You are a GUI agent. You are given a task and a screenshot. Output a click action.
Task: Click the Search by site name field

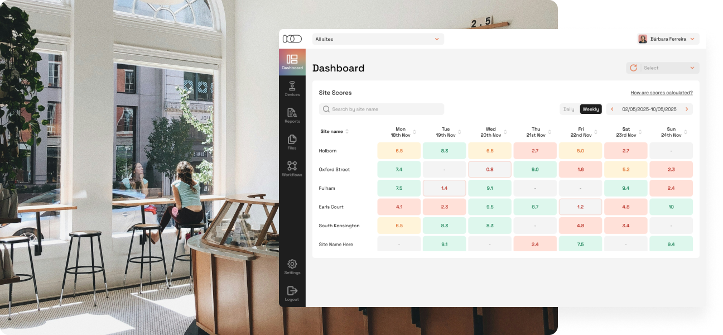pos(382,109)
